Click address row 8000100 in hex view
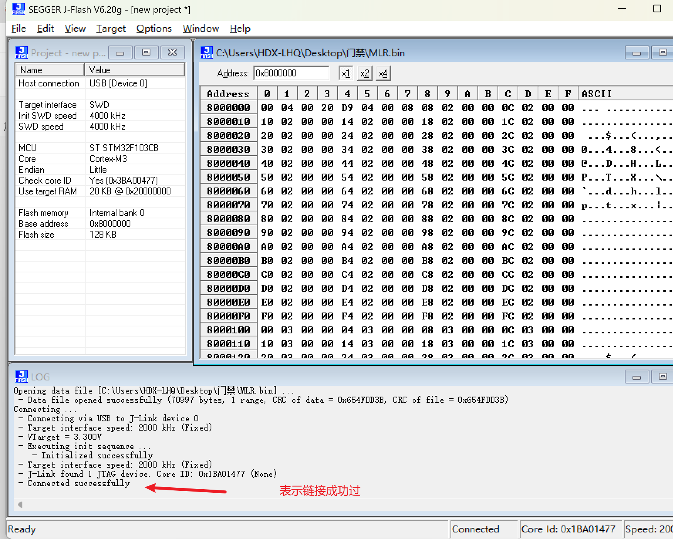Screen dimensions: 673x539 tap(228, 330)
